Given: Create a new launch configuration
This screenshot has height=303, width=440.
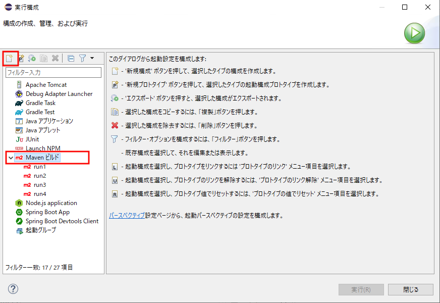Looking at the screenshot, I should (x=10, y=58).
